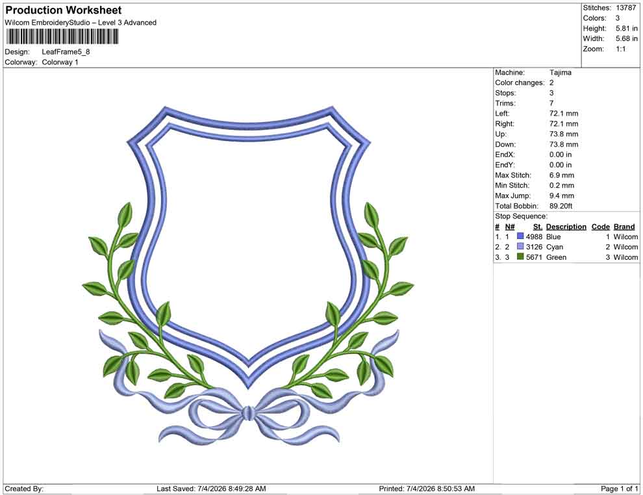The image size is (643, 495).
Task: Click the shield embroidery design preview
Action: pyautogui.click(x=248, y=275)
